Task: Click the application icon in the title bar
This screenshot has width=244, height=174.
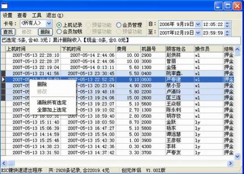Action: pos(4,6)
